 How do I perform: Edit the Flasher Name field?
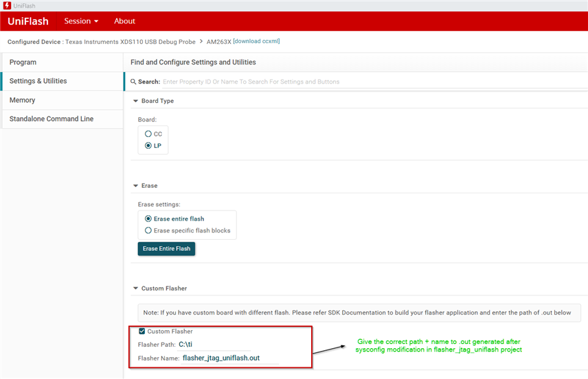[x=230, y=358]
